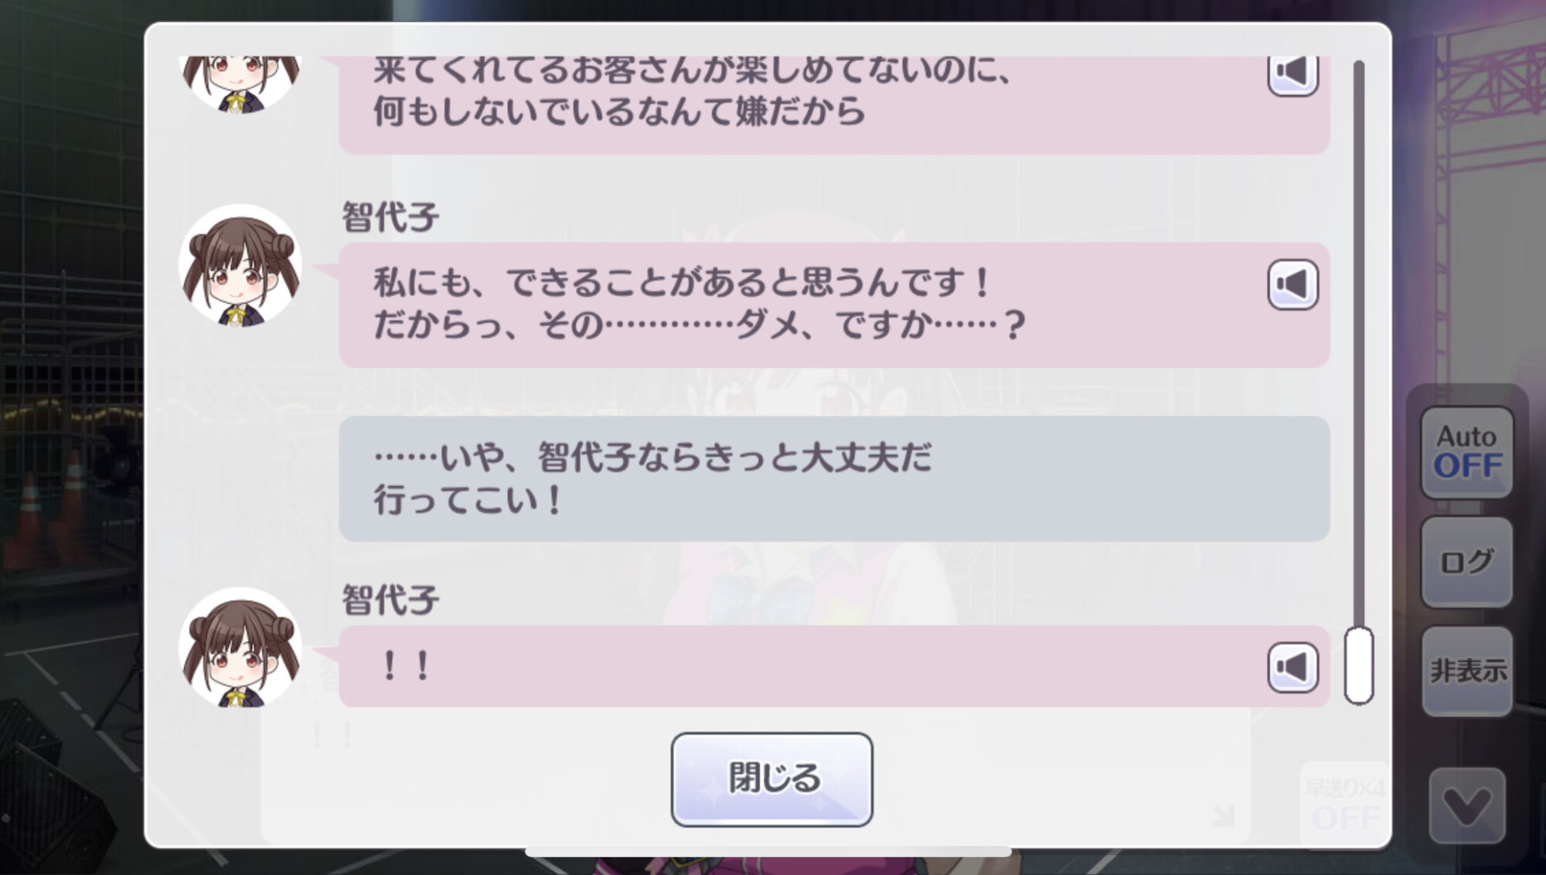This screenshot has height=875, width=1546.
Task: Click Chiyoko avatar beside ！！ message
Action: tap(240, 648)
